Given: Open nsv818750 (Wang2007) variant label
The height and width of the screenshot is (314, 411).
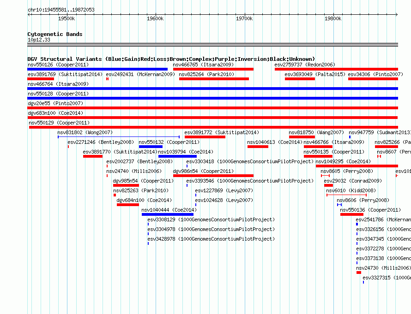Looking at the screenshot, I should (316, 132).
